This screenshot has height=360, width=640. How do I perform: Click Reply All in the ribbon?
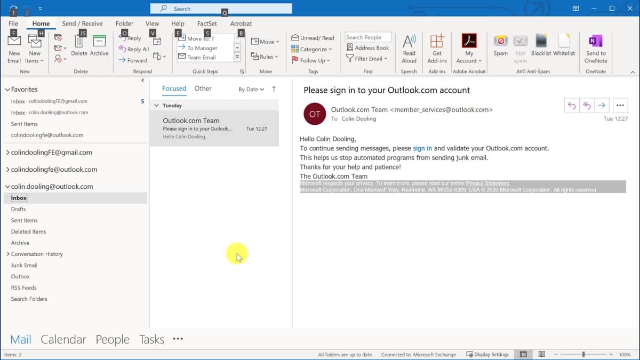coord(134,49)
